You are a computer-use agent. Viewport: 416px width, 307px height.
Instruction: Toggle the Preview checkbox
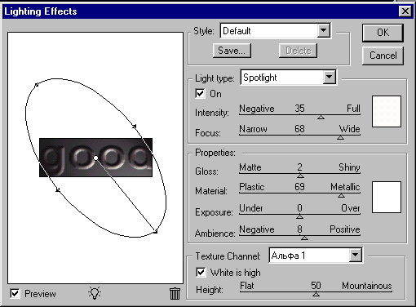pos(15,294)
